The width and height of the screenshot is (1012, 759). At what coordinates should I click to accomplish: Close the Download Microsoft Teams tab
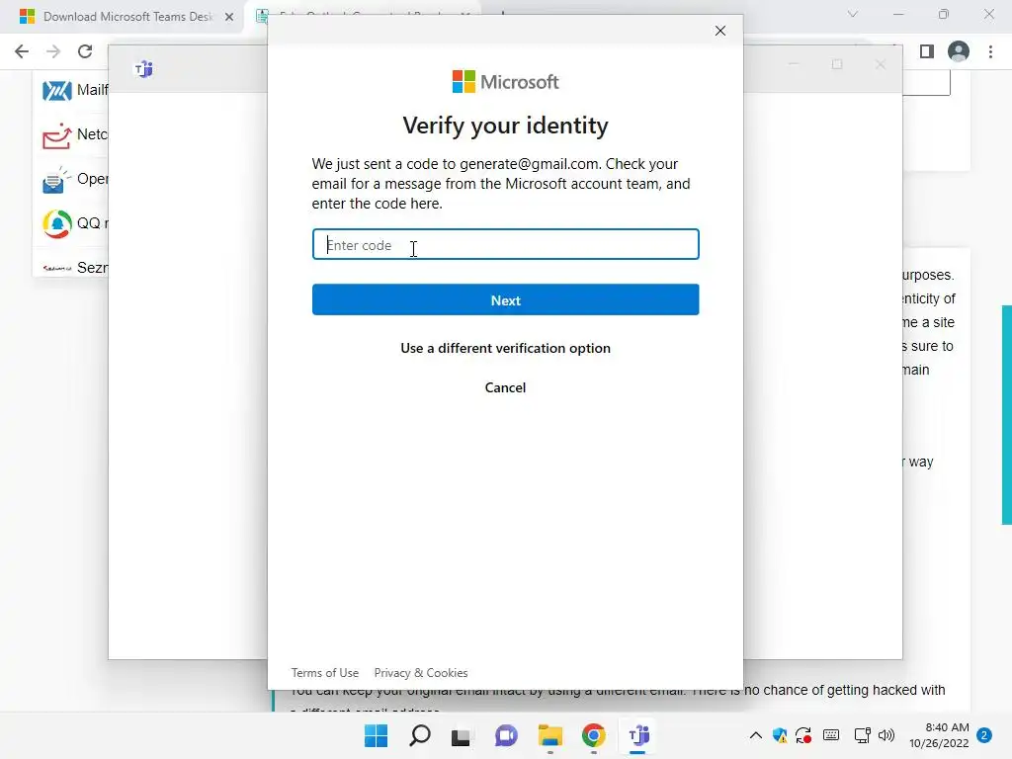229,17
